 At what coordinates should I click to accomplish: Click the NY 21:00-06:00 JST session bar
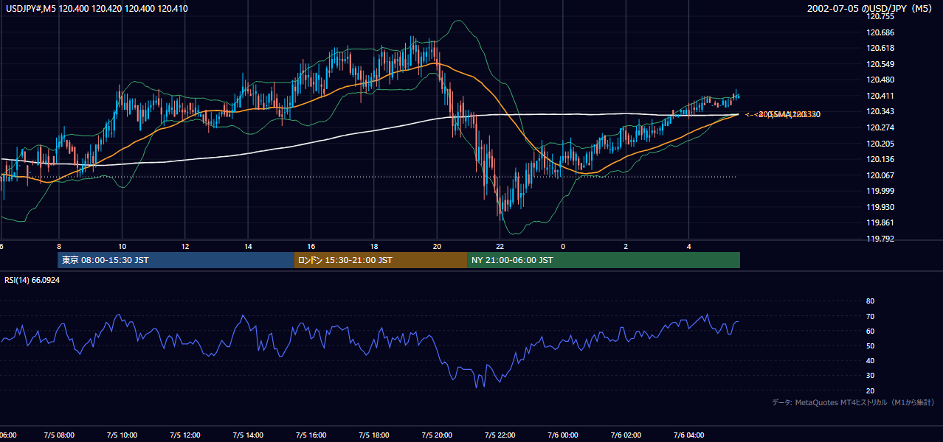(x=604, y=260)
